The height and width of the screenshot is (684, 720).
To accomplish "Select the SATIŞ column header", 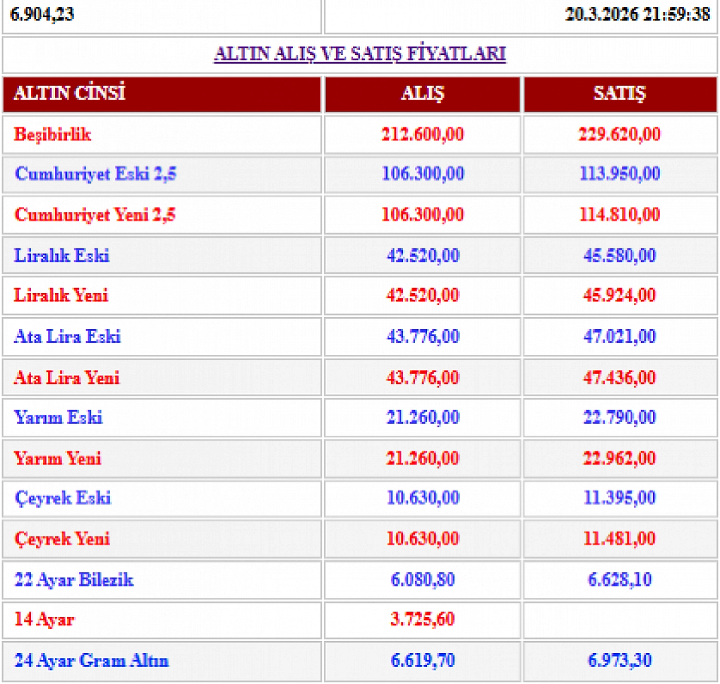I will tap(620, 94).
